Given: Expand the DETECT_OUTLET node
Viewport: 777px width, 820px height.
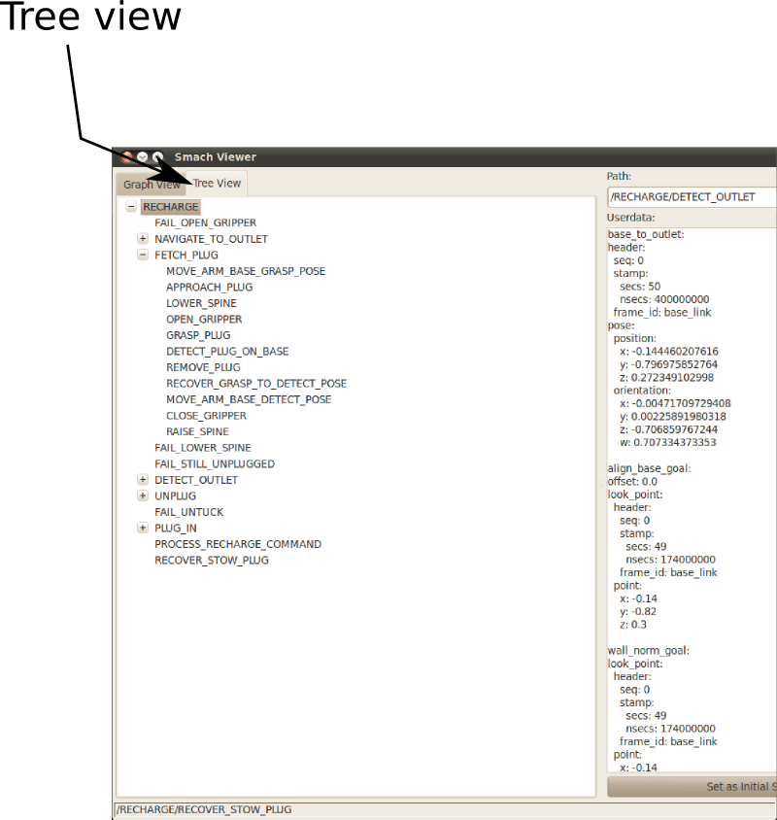Looking at the screenshot, I should pyautogui.click(x=143, y=480).
